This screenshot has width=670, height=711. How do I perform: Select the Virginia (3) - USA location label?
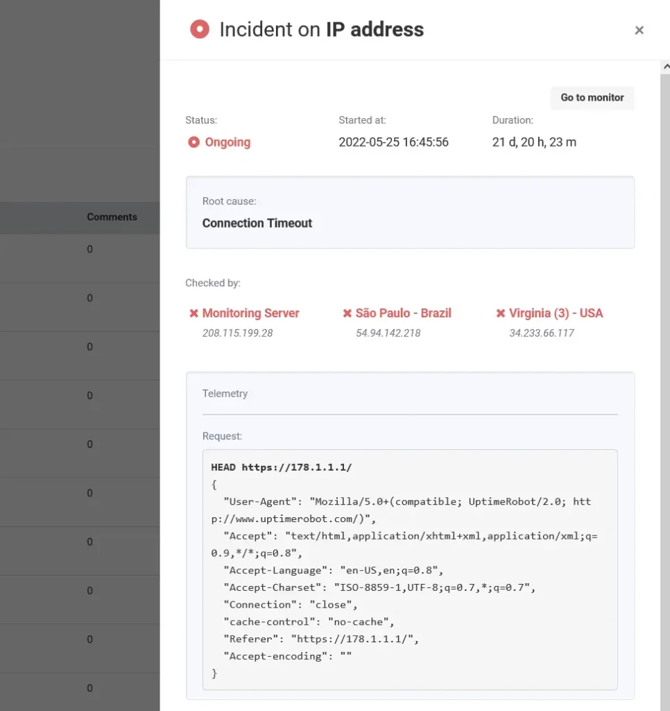point(556,313)
